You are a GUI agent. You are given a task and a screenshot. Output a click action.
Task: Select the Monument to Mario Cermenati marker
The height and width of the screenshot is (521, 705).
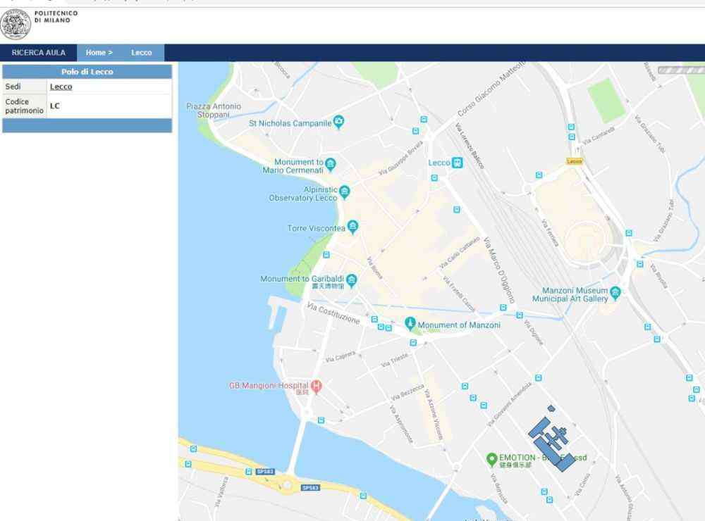331,164
